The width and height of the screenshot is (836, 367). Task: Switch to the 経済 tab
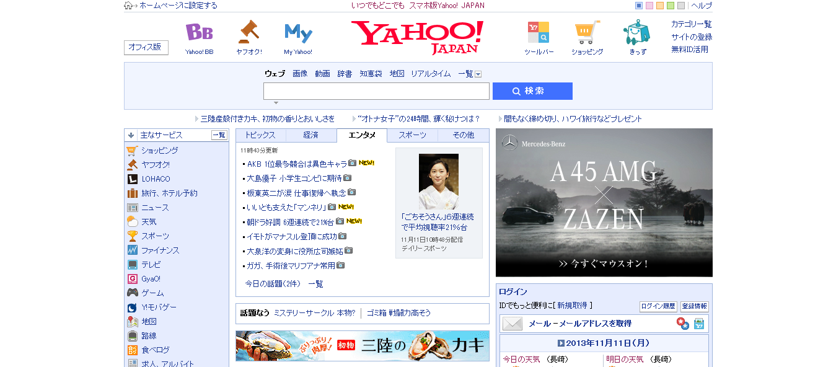click(311, 135)
